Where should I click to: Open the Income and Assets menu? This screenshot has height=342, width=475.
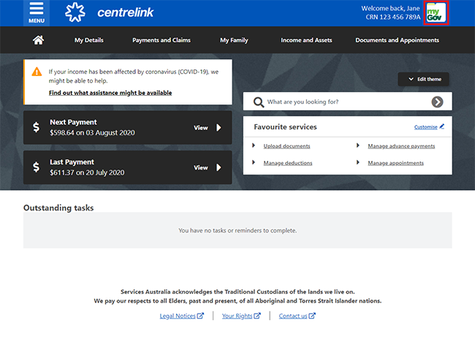pos(306,40)
